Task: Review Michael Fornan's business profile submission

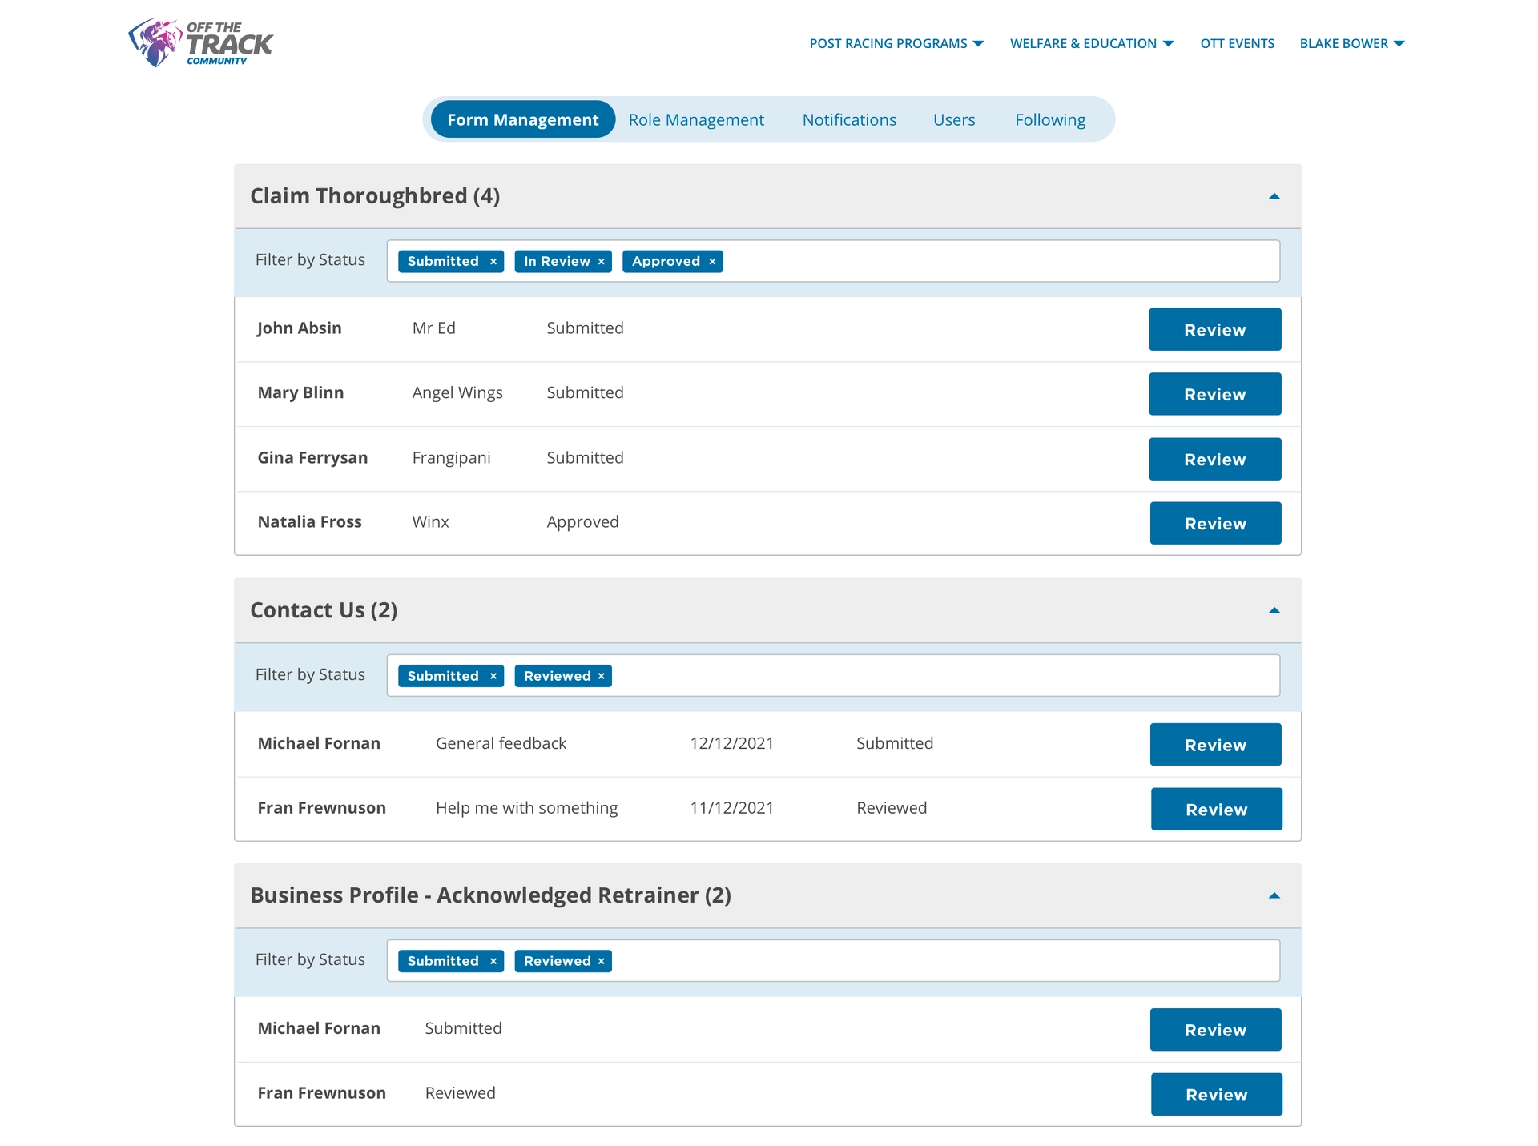Action: [x=1216, y=1030]
